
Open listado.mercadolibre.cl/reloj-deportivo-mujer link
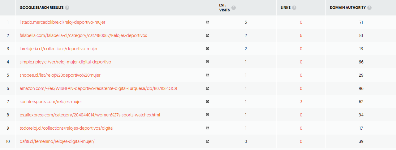coord(62,22)
